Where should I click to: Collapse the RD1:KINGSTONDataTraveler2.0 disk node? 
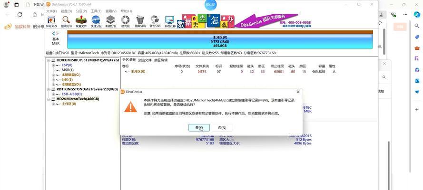point(49,89)
